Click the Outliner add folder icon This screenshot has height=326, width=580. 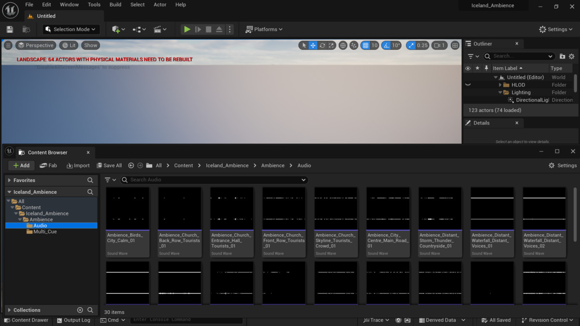pos(562,56)
